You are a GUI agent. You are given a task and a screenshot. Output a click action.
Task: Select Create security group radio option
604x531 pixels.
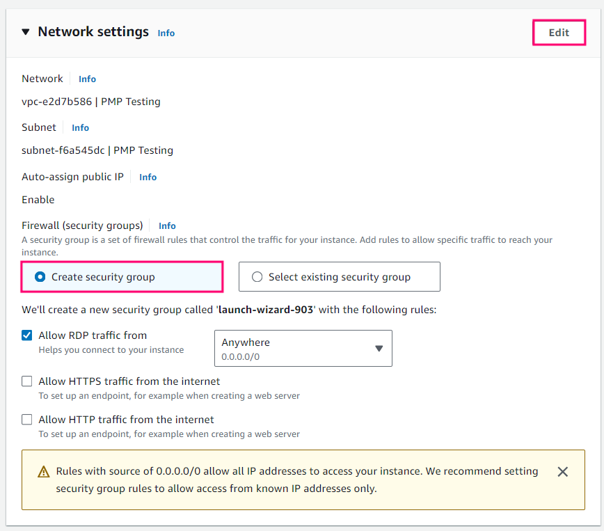tap(40, 277)
